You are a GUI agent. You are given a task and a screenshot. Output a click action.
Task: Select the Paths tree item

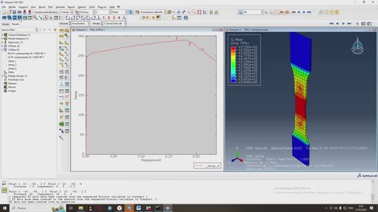11,72
